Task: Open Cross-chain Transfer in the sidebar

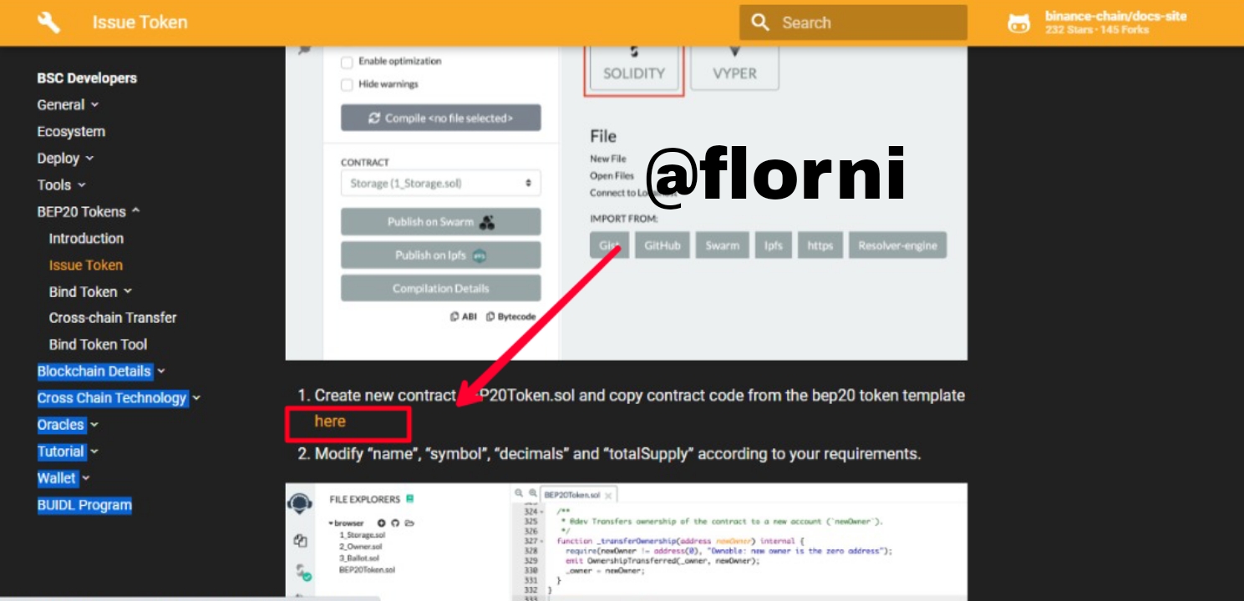Action: point(113,318)
